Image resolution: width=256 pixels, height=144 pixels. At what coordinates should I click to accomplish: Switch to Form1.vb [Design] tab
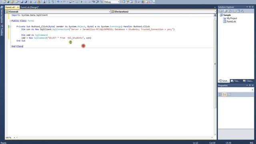[30, 7]
